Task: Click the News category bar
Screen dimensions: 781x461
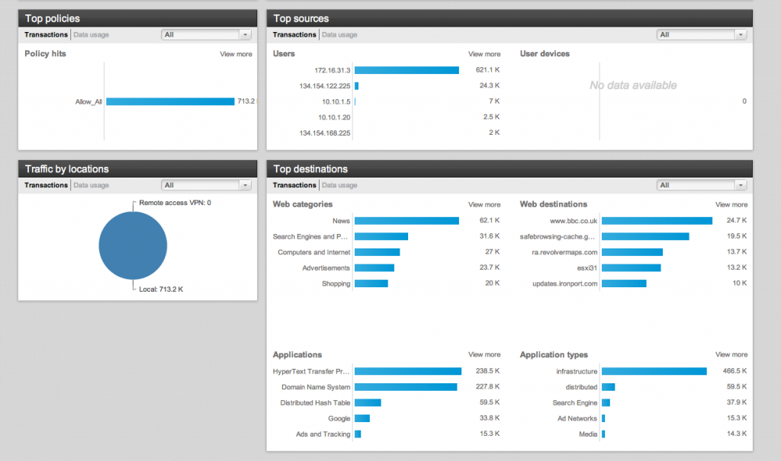Action: (407, 221)
